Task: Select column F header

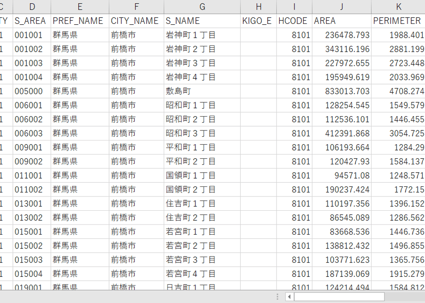Action: [137, 7]
